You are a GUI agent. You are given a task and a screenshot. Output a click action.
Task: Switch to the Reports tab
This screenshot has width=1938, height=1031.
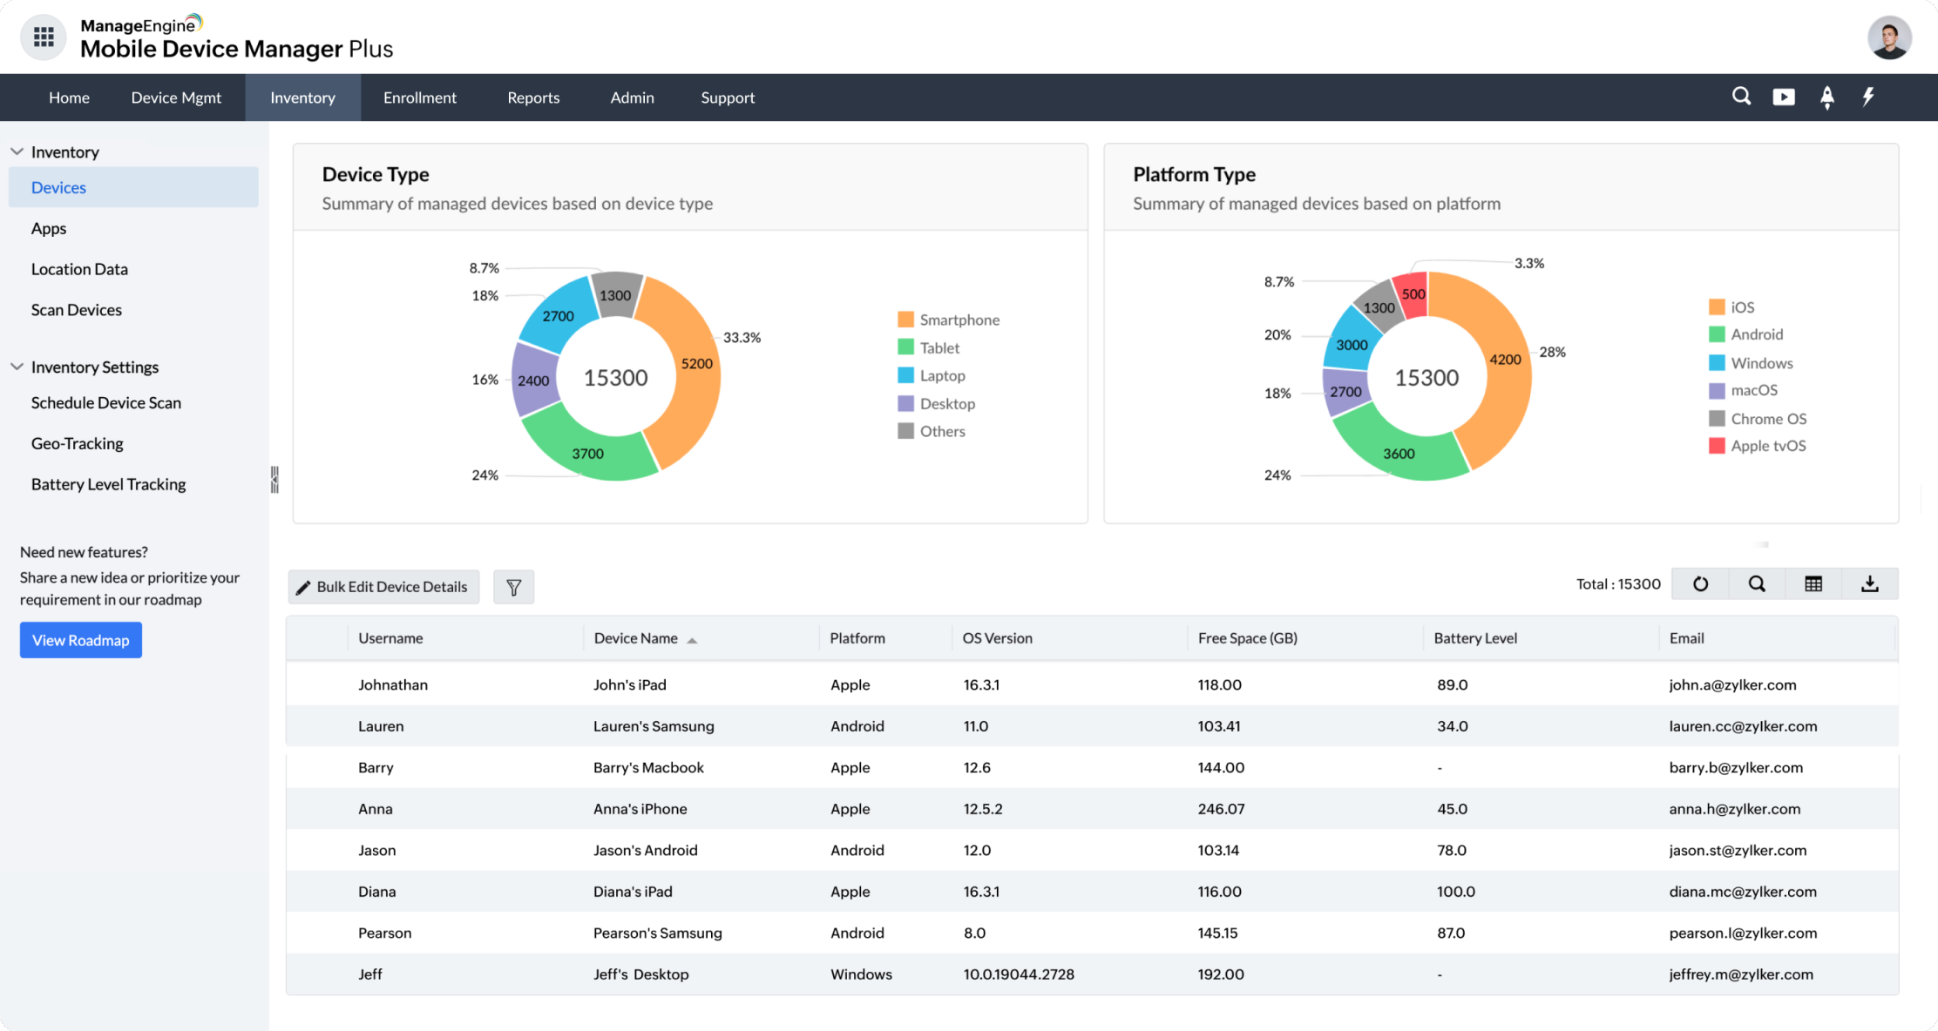point(532,97)
